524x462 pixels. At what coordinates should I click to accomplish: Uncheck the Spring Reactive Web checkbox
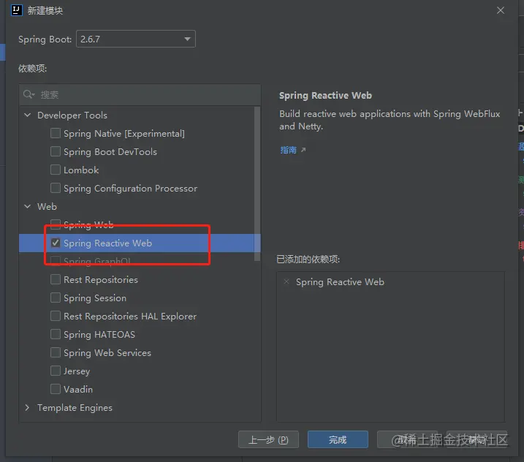click(56, 243)
